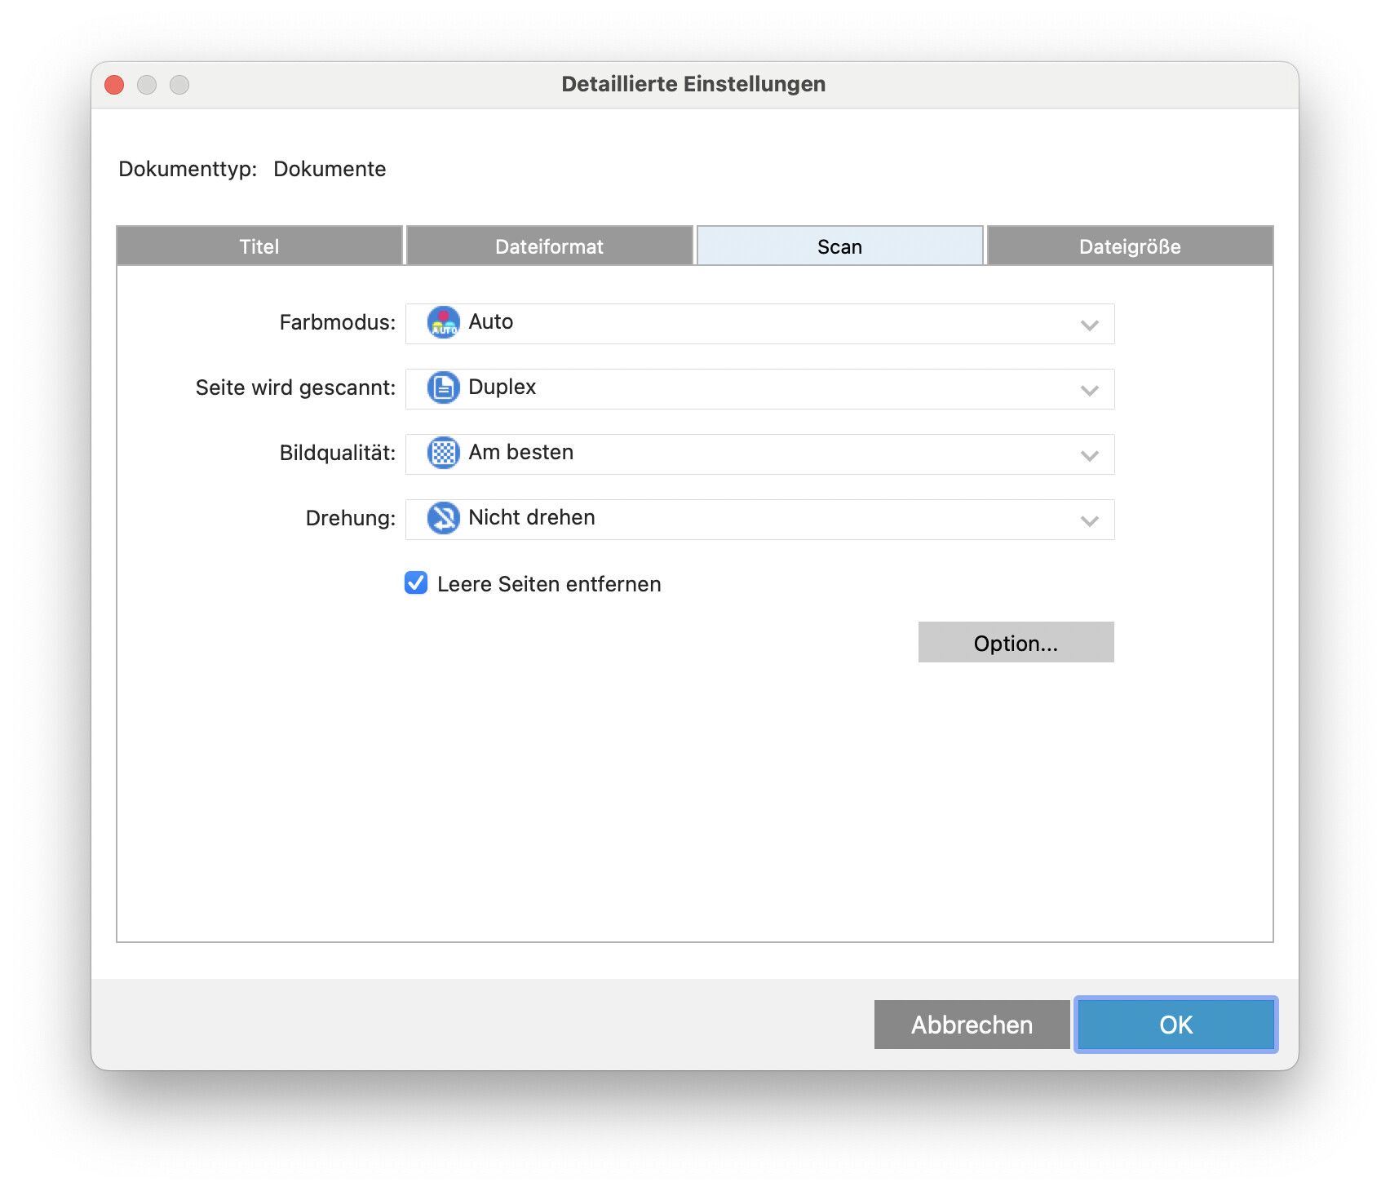Open the Drehung dropdown arrow
The image size is (1390, 1191).
(x=1089, y=520)
